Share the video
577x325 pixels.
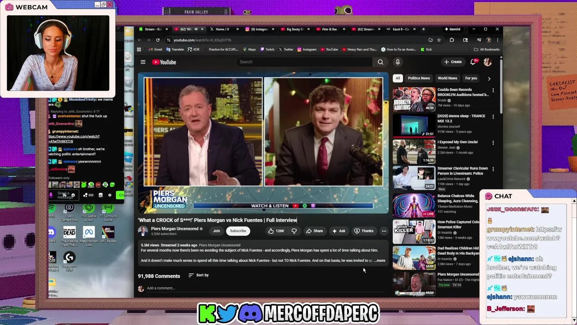tap(314, 231)
